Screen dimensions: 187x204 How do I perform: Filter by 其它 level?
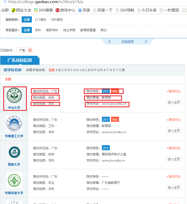104,30
